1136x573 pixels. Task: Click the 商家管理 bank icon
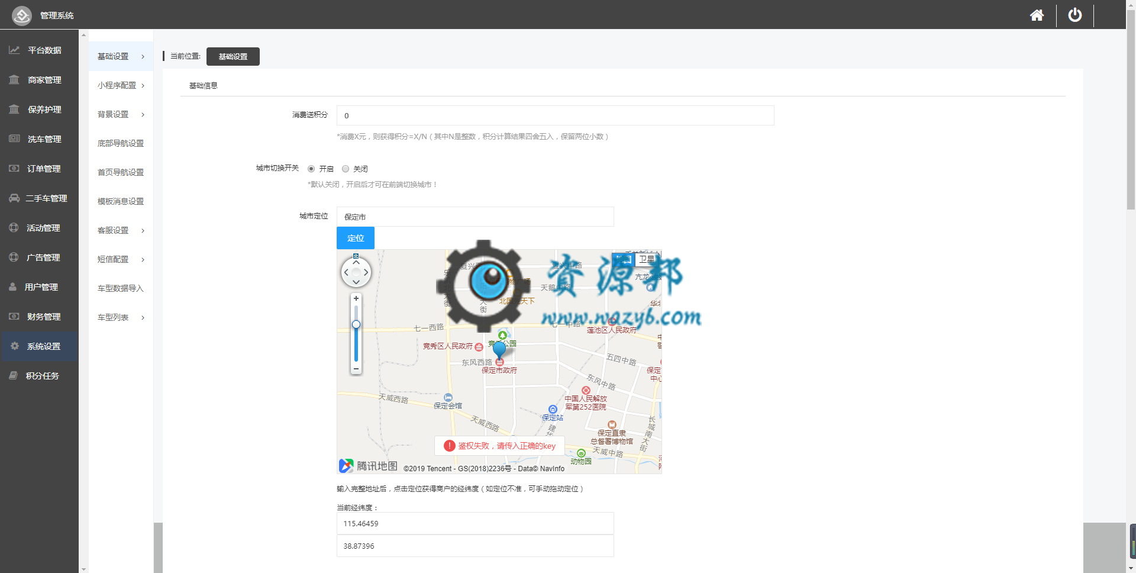point(14,80)
